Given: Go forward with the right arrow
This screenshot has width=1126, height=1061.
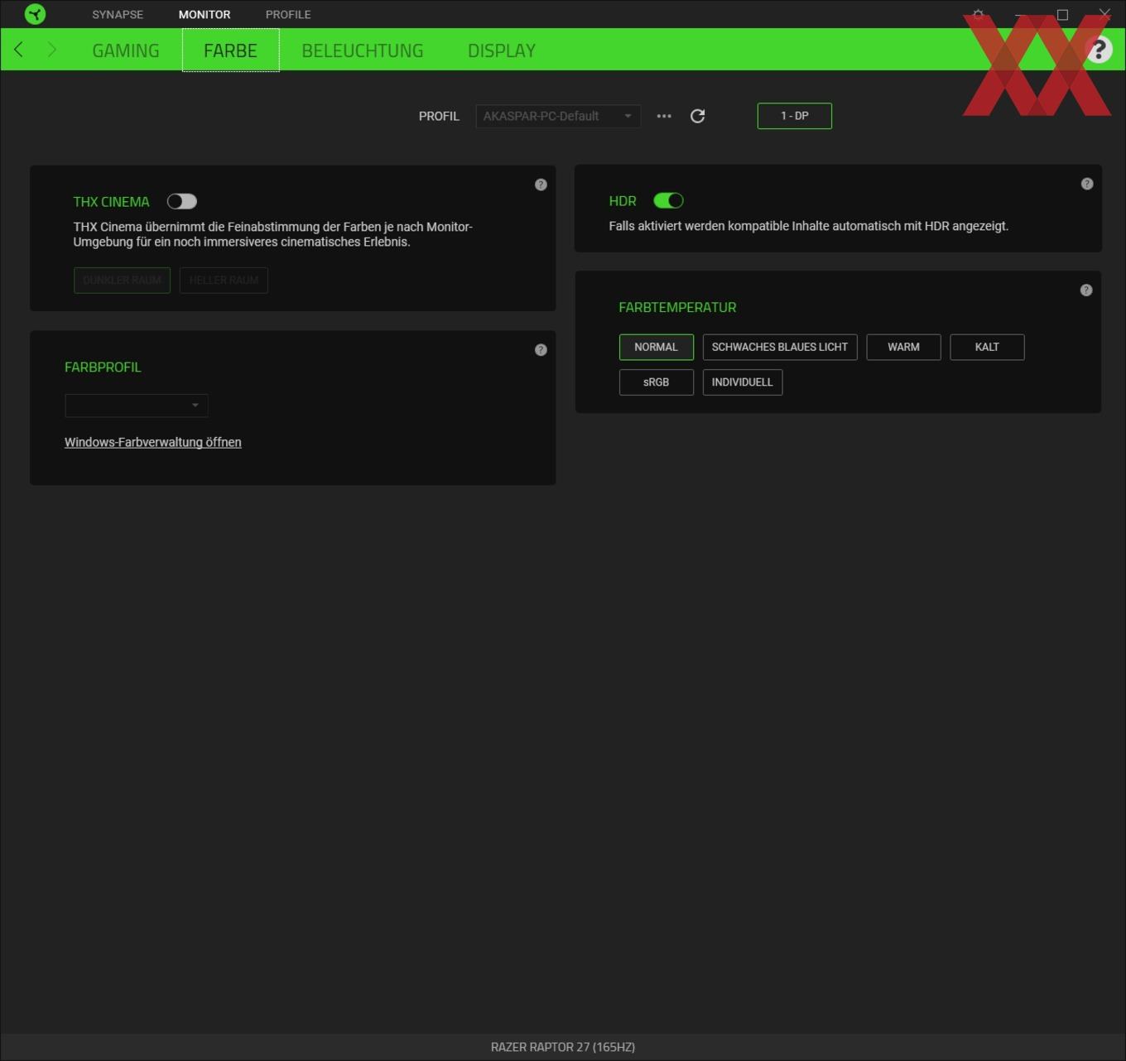Looking at the screenshot, I should [51, 50].
